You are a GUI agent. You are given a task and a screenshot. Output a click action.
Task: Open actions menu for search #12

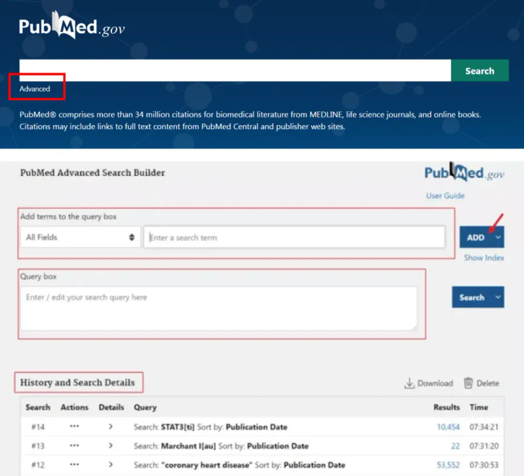(x=74, y=465)
